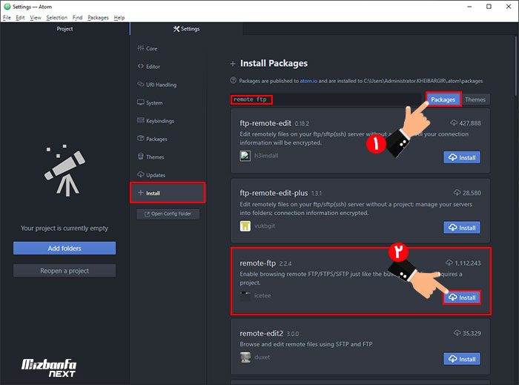Open the Find menu
The width and height of the screenshot is (519, 385).
[x=77, y=18]
